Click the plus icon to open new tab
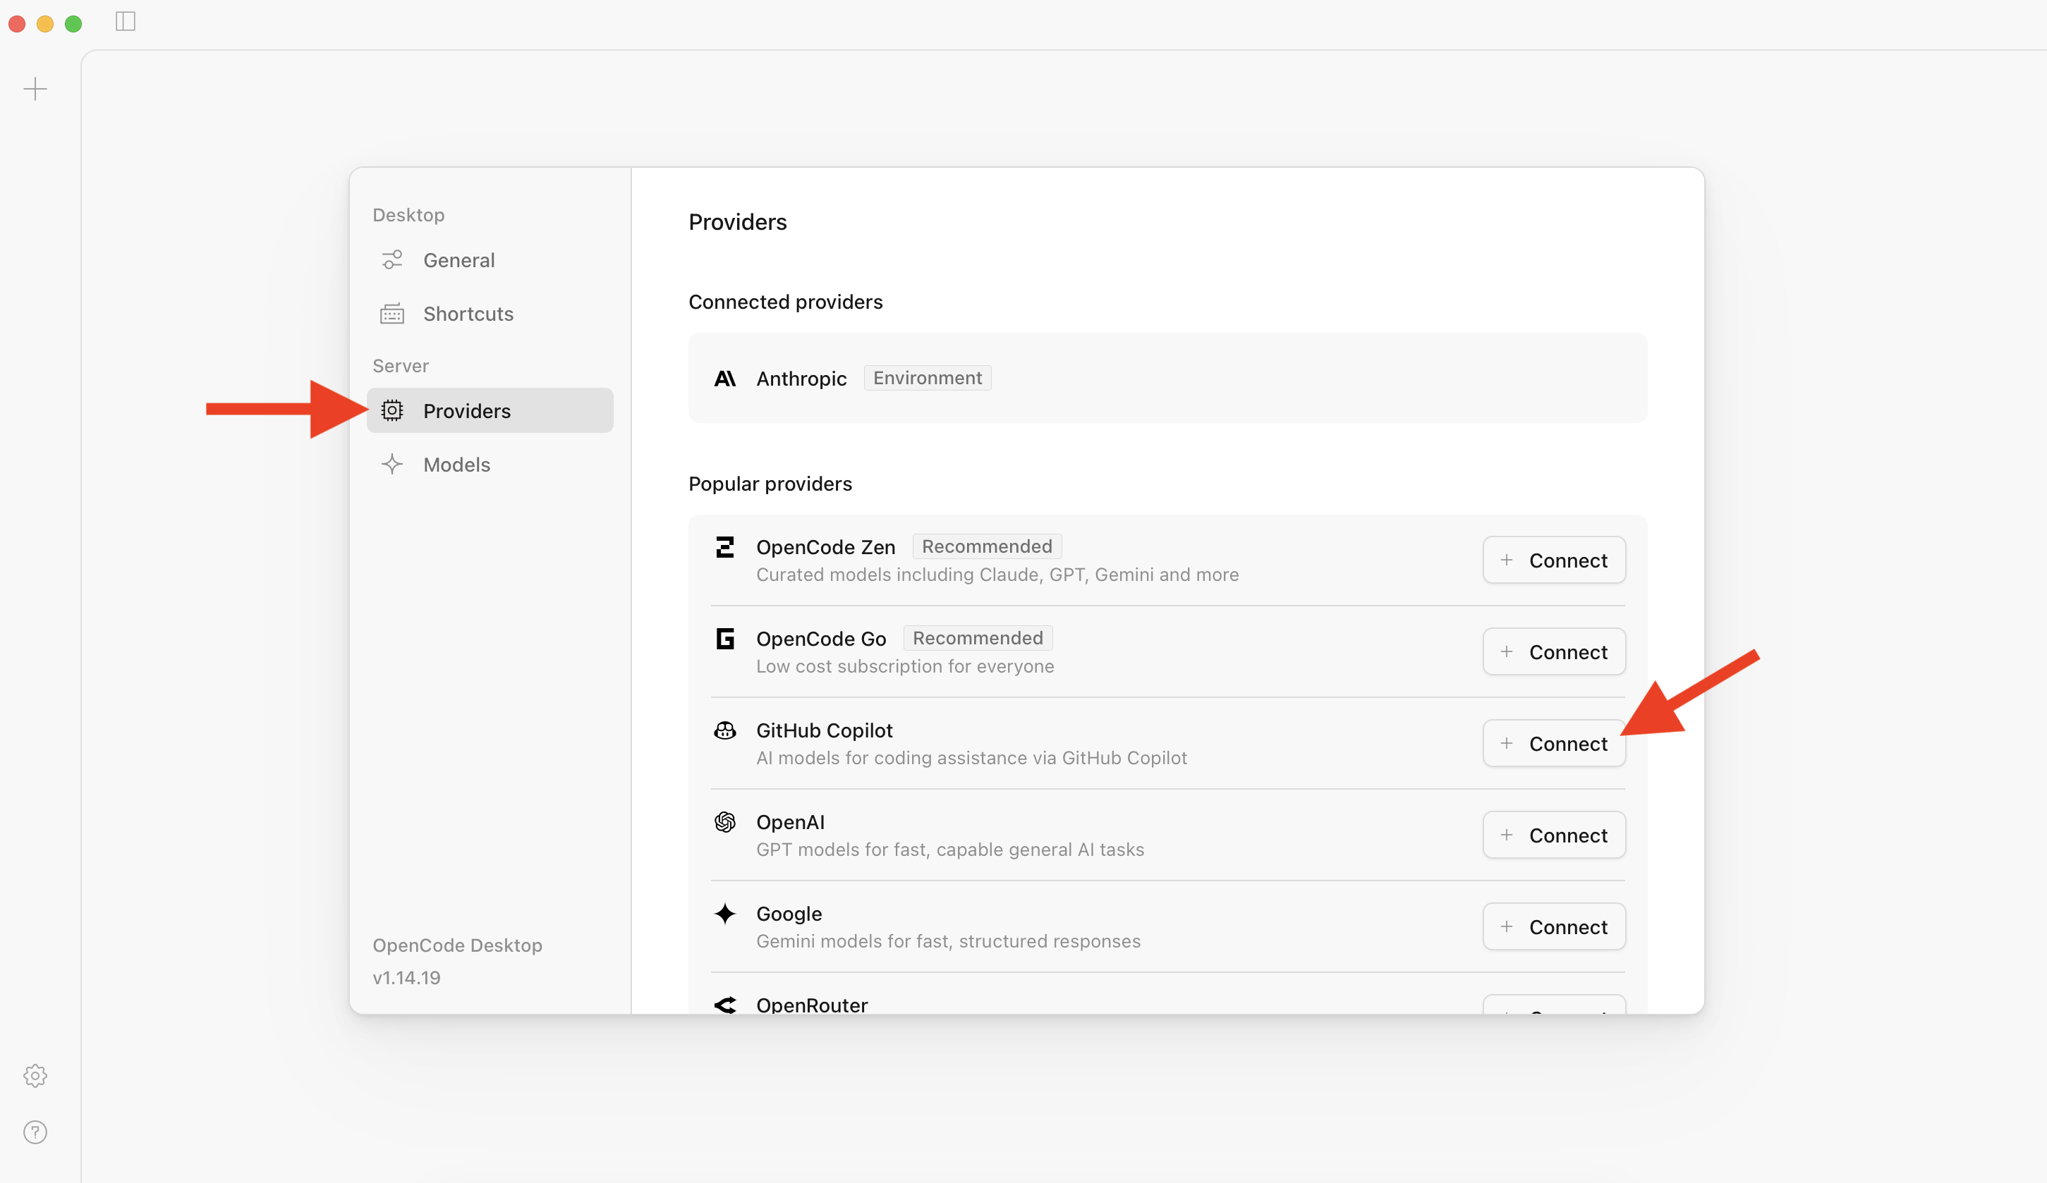 [36, 89]
